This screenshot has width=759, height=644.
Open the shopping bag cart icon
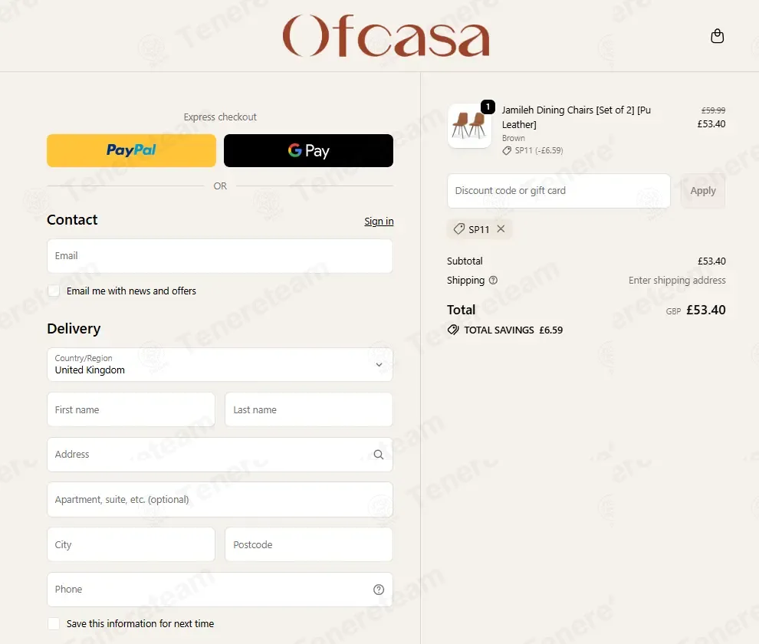pyautogui.click(x=717, y=36)
